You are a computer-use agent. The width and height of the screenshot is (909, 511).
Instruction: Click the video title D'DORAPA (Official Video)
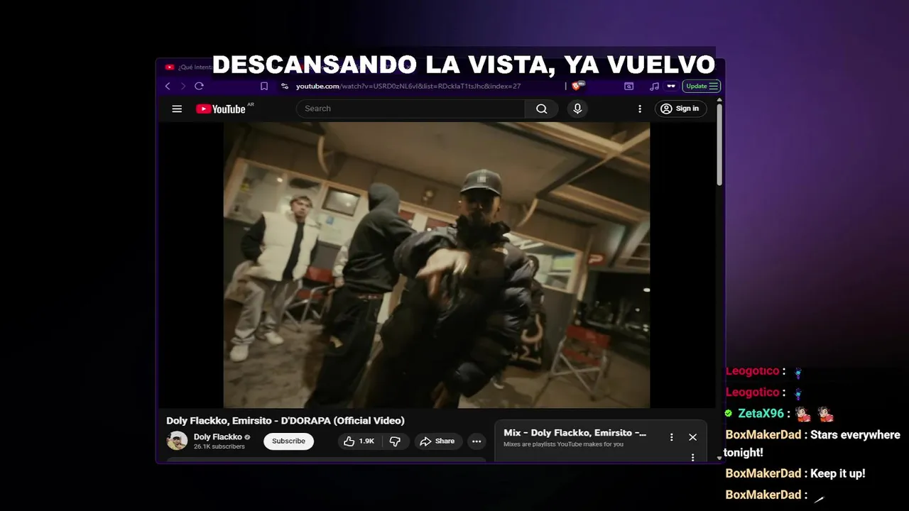285,420
